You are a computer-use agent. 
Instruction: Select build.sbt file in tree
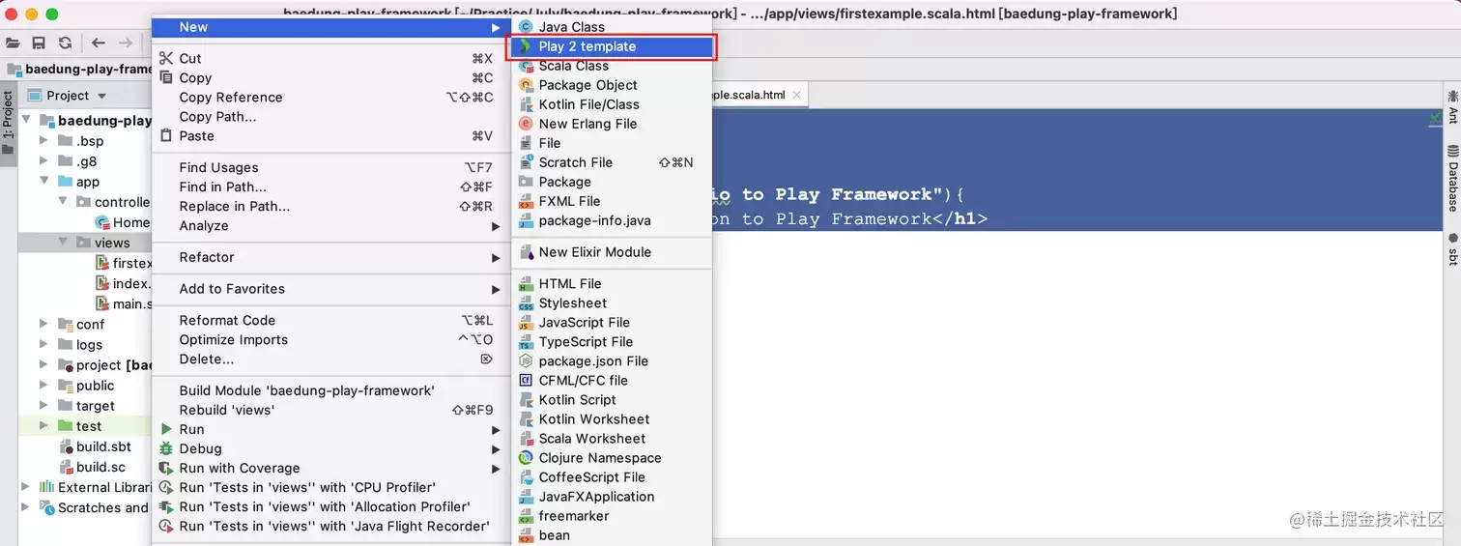95,446
